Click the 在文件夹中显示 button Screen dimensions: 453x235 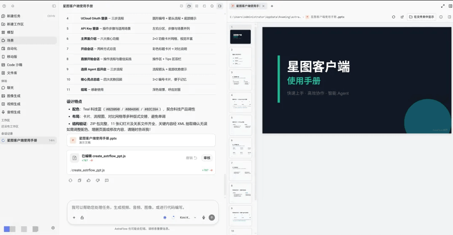tap(421, 17)
